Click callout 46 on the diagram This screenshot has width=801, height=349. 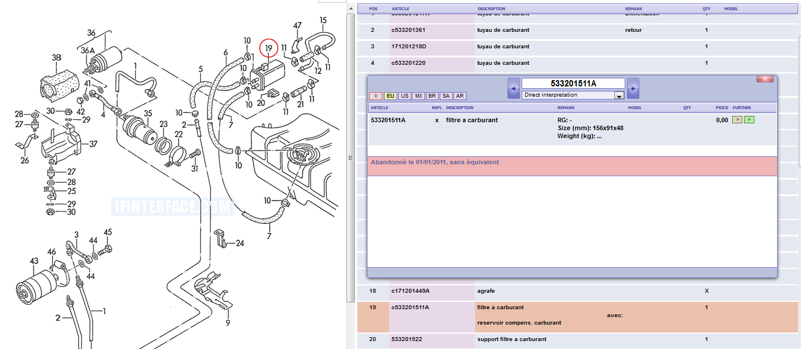pyautogui.click(x=52, y=252)
